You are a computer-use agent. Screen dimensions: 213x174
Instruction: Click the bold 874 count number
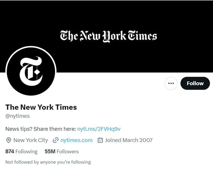[10, 152]
